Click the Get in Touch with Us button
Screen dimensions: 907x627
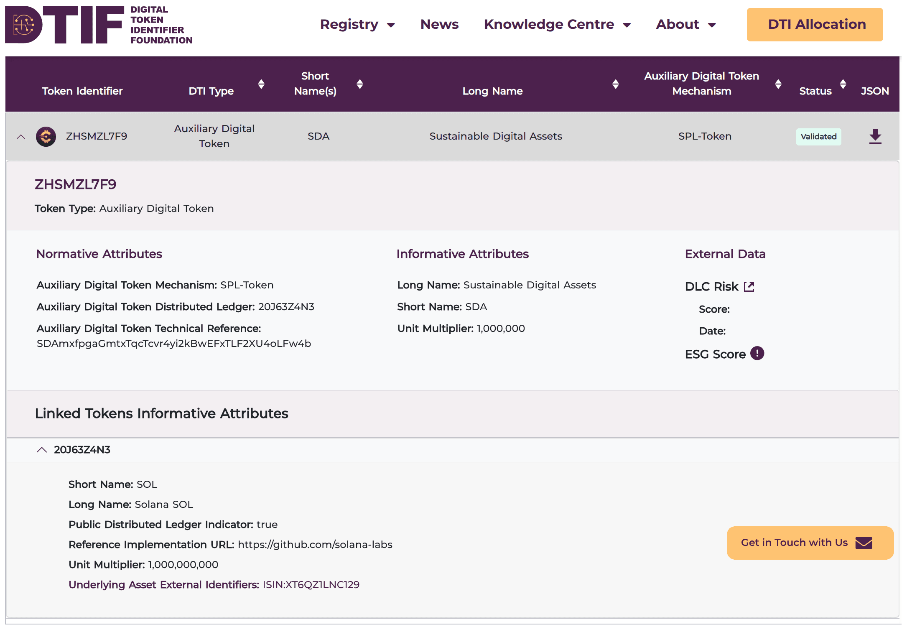click(810, 543)
